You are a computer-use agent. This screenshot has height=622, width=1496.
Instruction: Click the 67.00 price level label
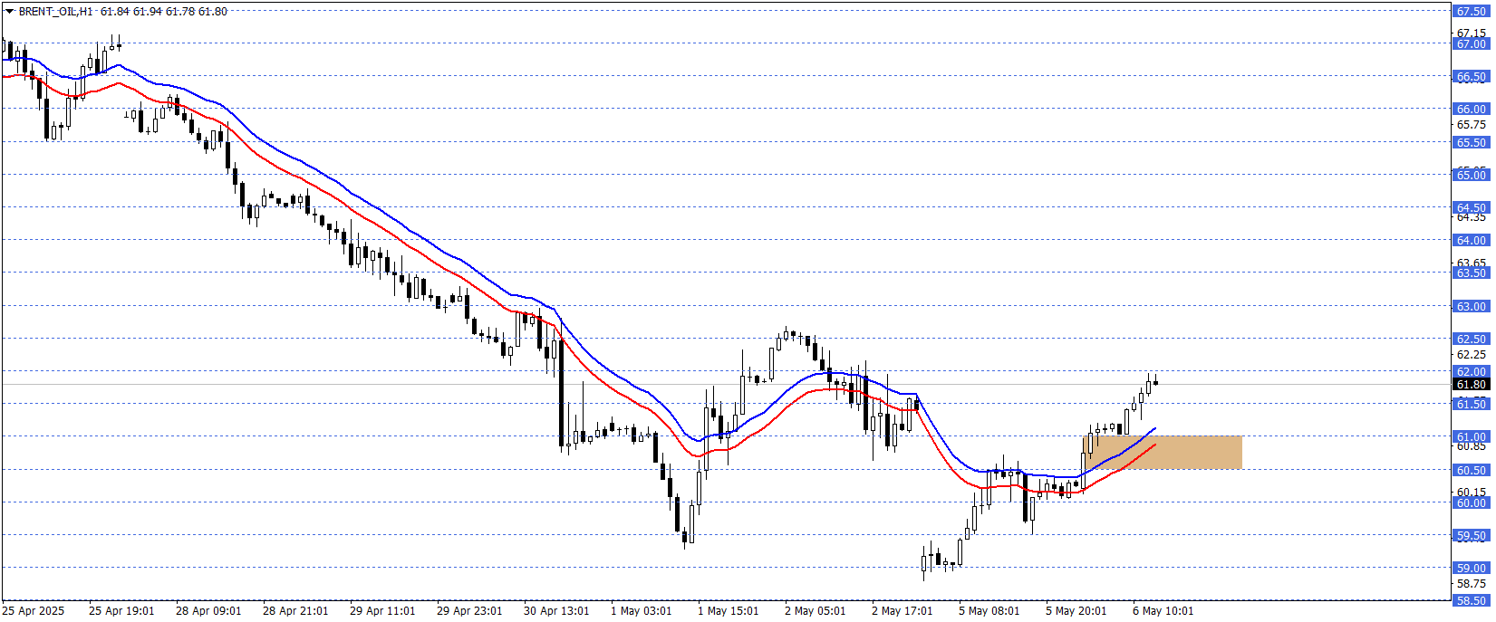pyautogui.click(x=1472, y=44)
